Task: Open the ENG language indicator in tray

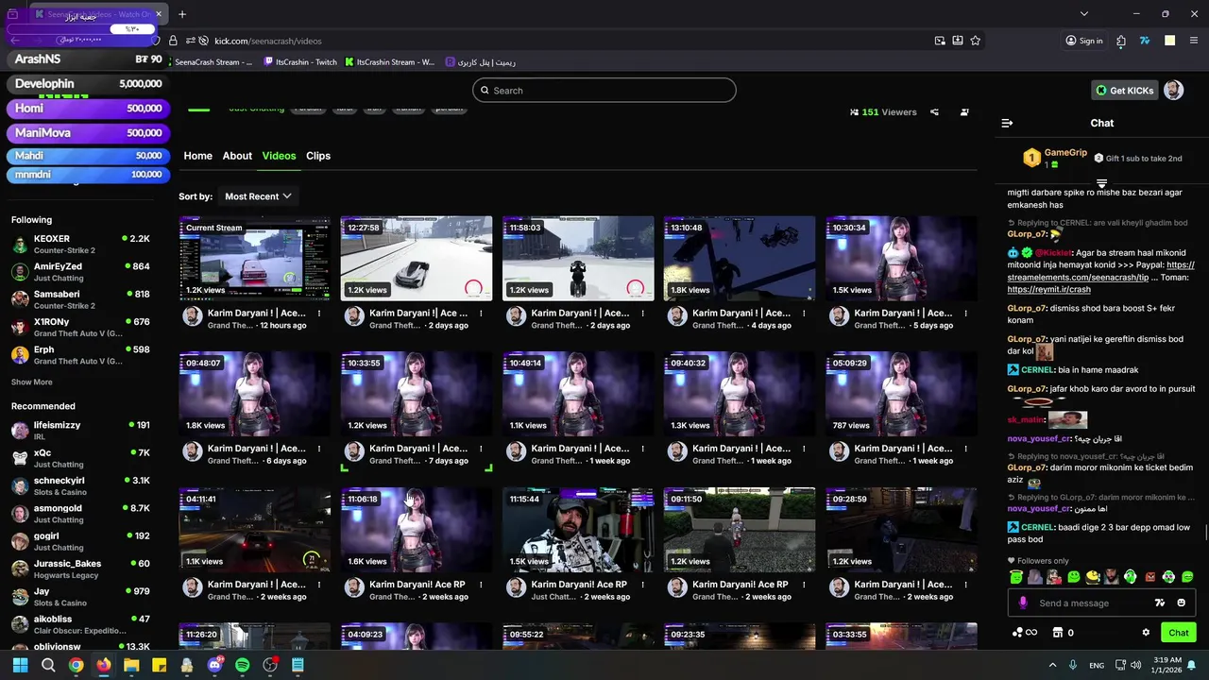Action: click(x=1097, y=665)
